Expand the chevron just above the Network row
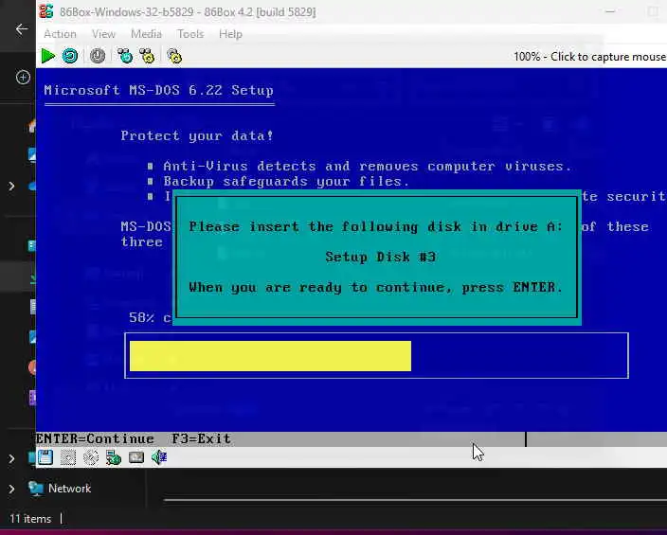Screen dimensions: 667x535 [x=11, y=459]
